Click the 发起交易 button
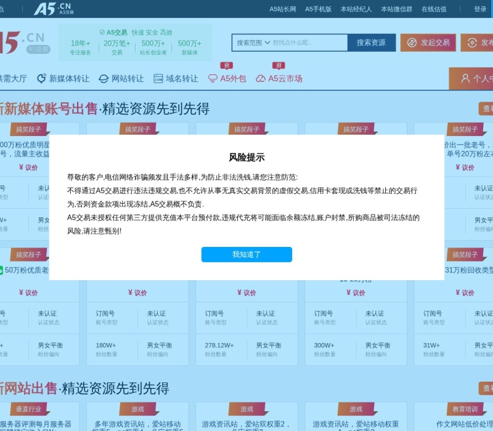Viewport: 493px width, 431px height. (x=428, y=42)
